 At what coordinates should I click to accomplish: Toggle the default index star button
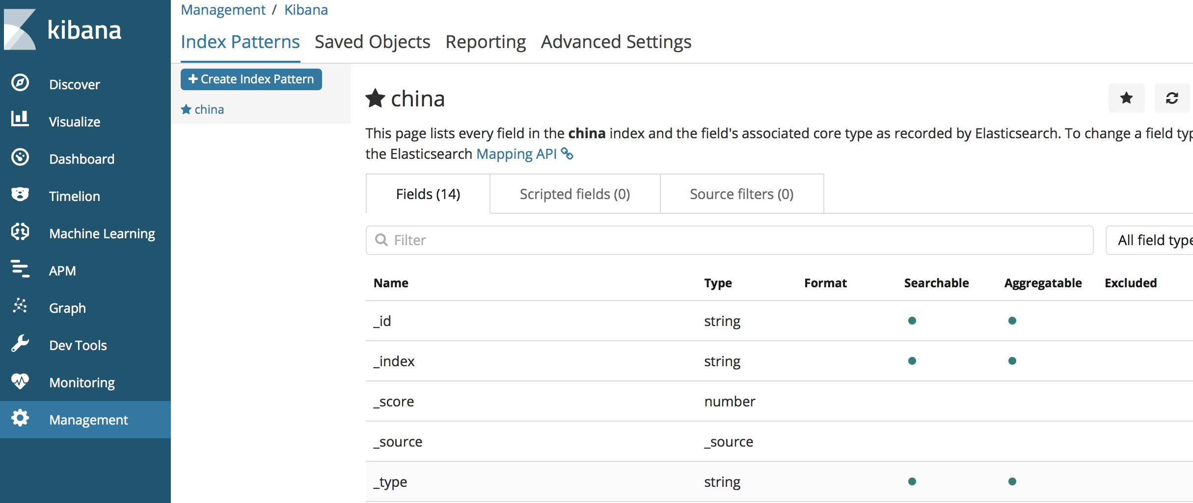1126,98
